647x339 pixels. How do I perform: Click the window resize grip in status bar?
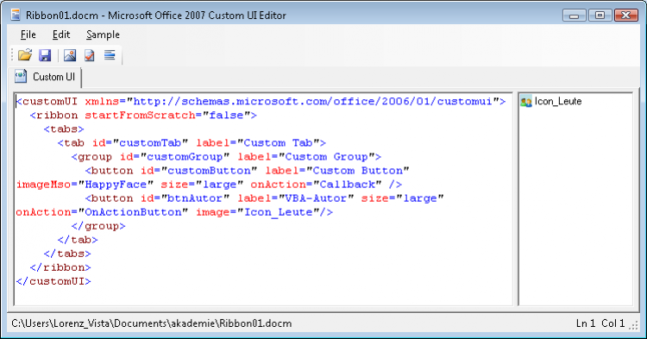[x=633, y=325]
